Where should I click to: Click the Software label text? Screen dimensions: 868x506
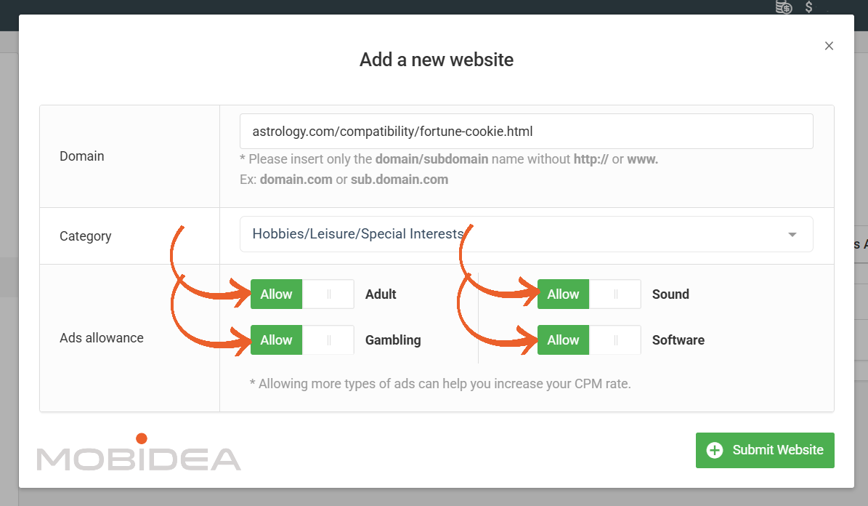[x=678, y=340]
